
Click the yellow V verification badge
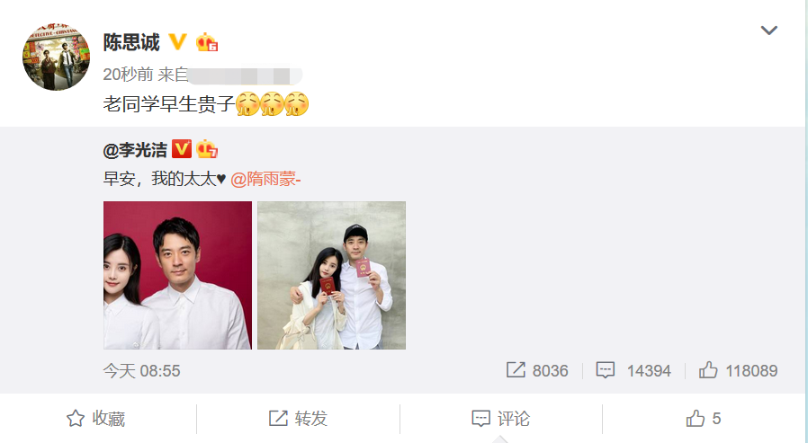(177, 42)
